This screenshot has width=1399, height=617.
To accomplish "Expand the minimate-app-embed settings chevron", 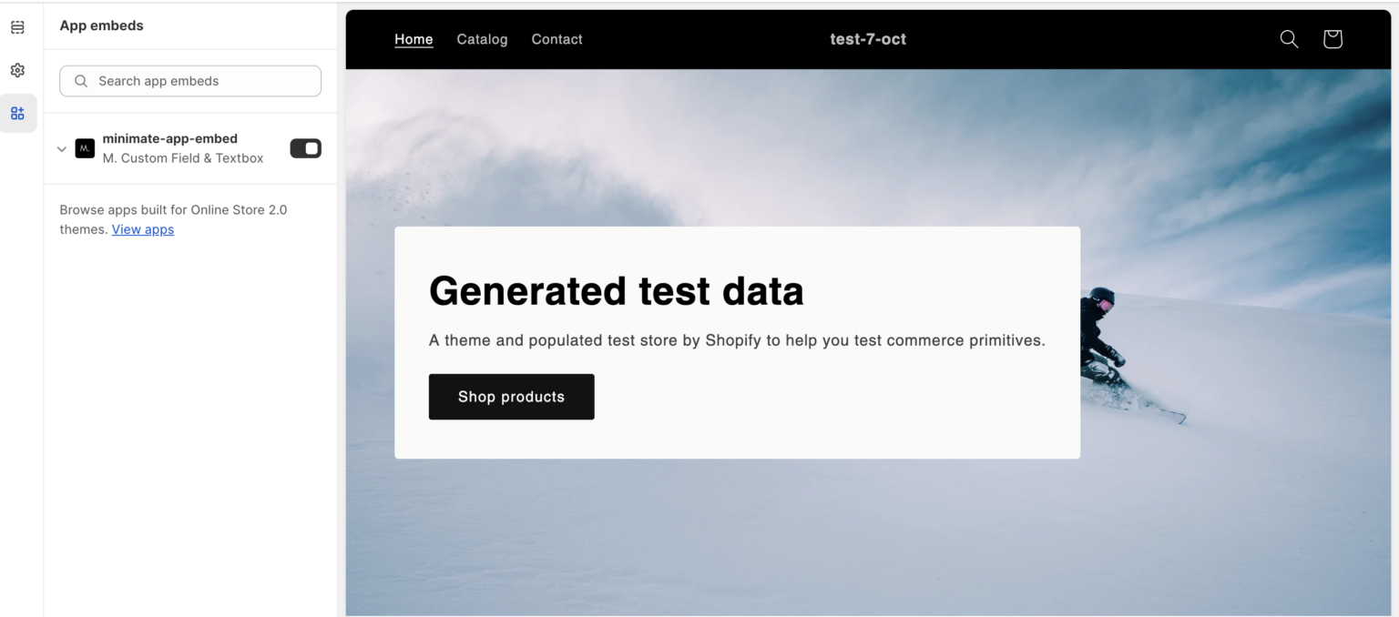I will click(62, 148).
